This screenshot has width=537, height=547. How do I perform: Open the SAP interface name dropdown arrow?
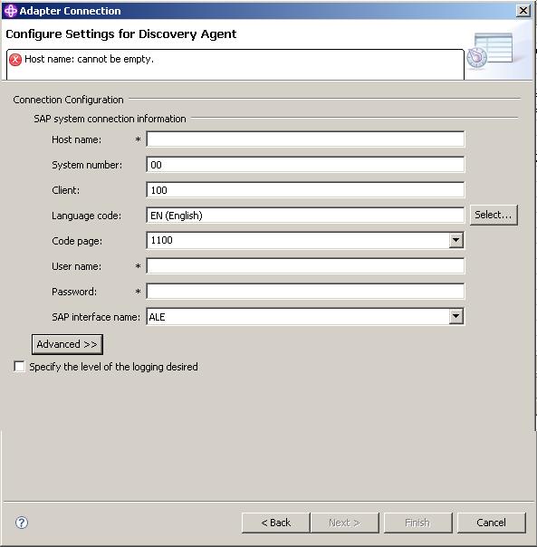[456, 316]
